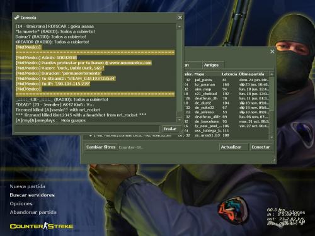The height and width of the screenshot is (236, 315).
Task: Click the console command input field
Action: tap(87, 129)
